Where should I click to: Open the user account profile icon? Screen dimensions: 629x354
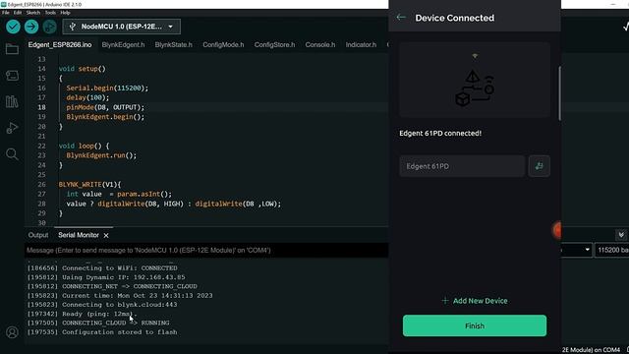[x=12, y=332]
